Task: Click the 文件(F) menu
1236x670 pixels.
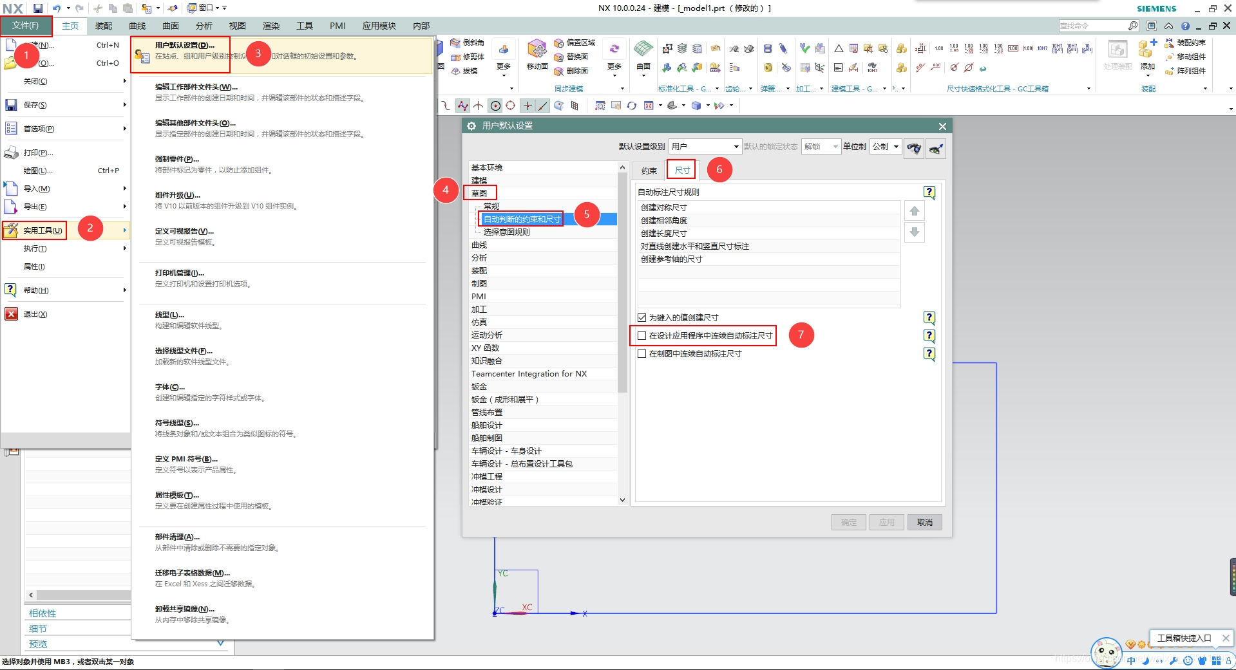Action: pyautogui.click(x=26, y=26)
